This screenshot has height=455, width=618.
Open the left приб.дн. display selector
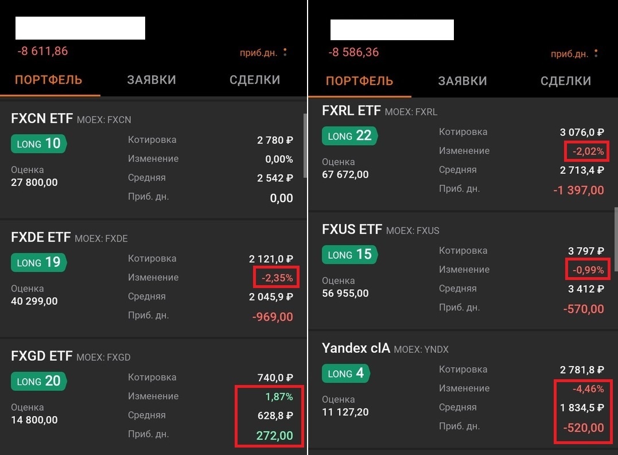pyautogui.click(x=259, y=52)
